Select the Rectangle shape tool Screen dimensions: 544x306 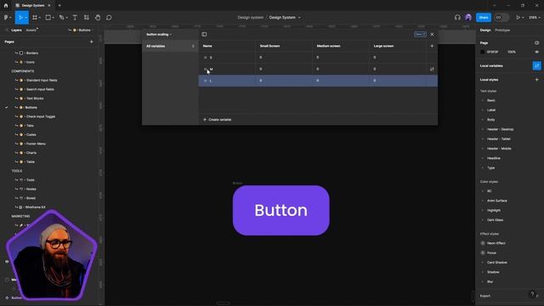(48, 17)
